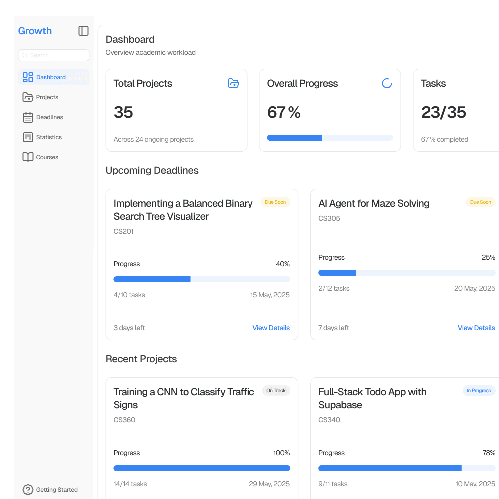Viewport: 499px width, 499px height.
Task: Click View Details on the Binary Search Tree card
Action: [271, 328]
